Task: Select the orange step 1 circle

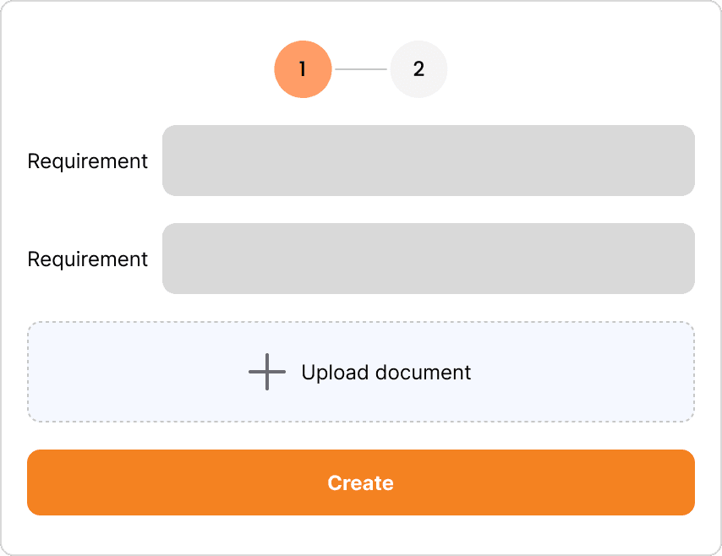Action: [303, 69]
